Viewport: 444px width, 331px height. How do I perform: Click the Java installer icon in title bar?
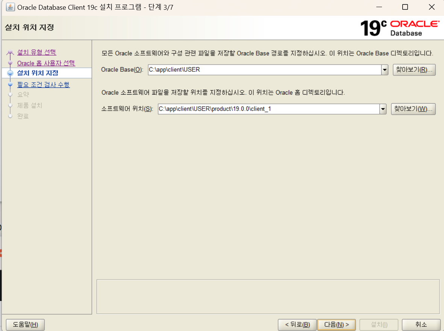(11, 7)
